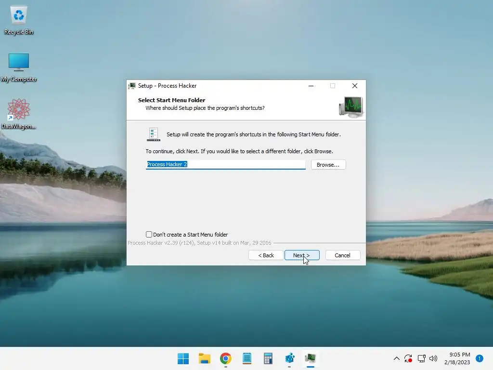Select the DataWagon desktop shortcut

coord(19,114)
